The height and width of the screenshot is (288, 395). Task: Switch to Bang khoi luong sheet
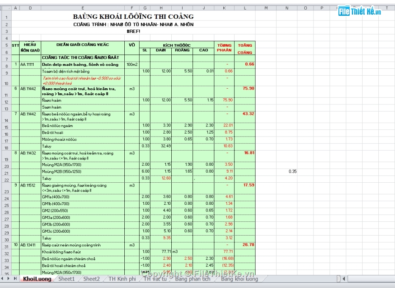pyautogui.click(x=239, y=279)
